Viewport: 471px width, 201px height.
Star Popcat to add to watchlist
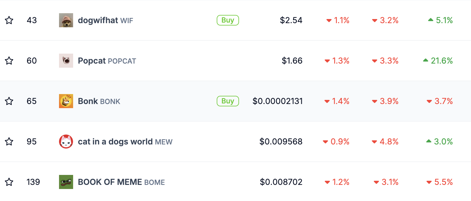click(9, 61)
